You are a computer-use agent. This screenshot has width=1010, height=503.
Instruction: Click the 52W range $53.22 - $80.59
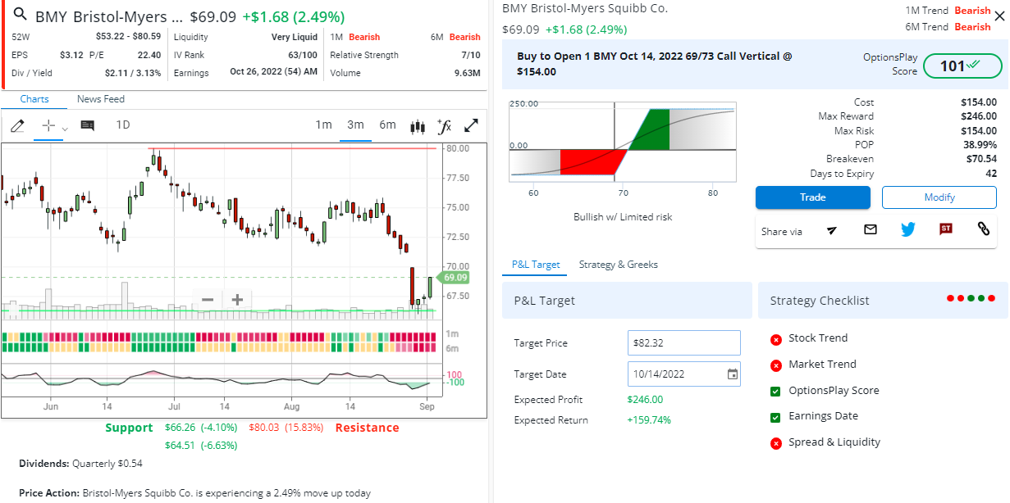point(128,36)
